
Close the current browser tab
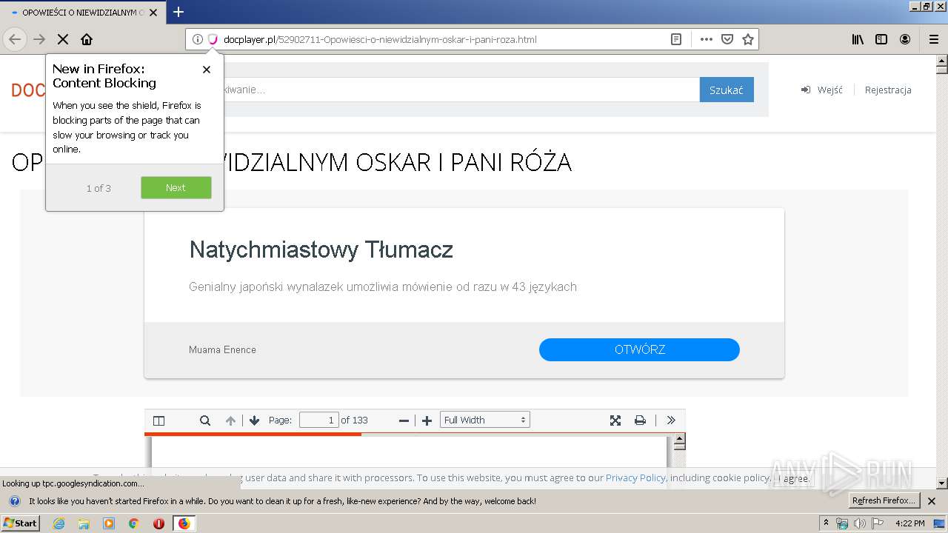(153, 13)
